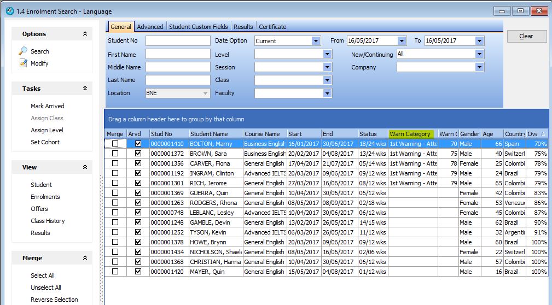Image resolution: width=552 pixels, height=305 pixels.
Task: Open the Student Custom Fields tab
Action: tap(198, 27)
